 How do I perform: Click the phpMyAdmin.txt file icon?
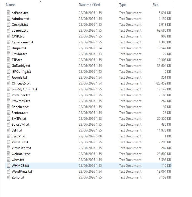click(x=8, y=89)
